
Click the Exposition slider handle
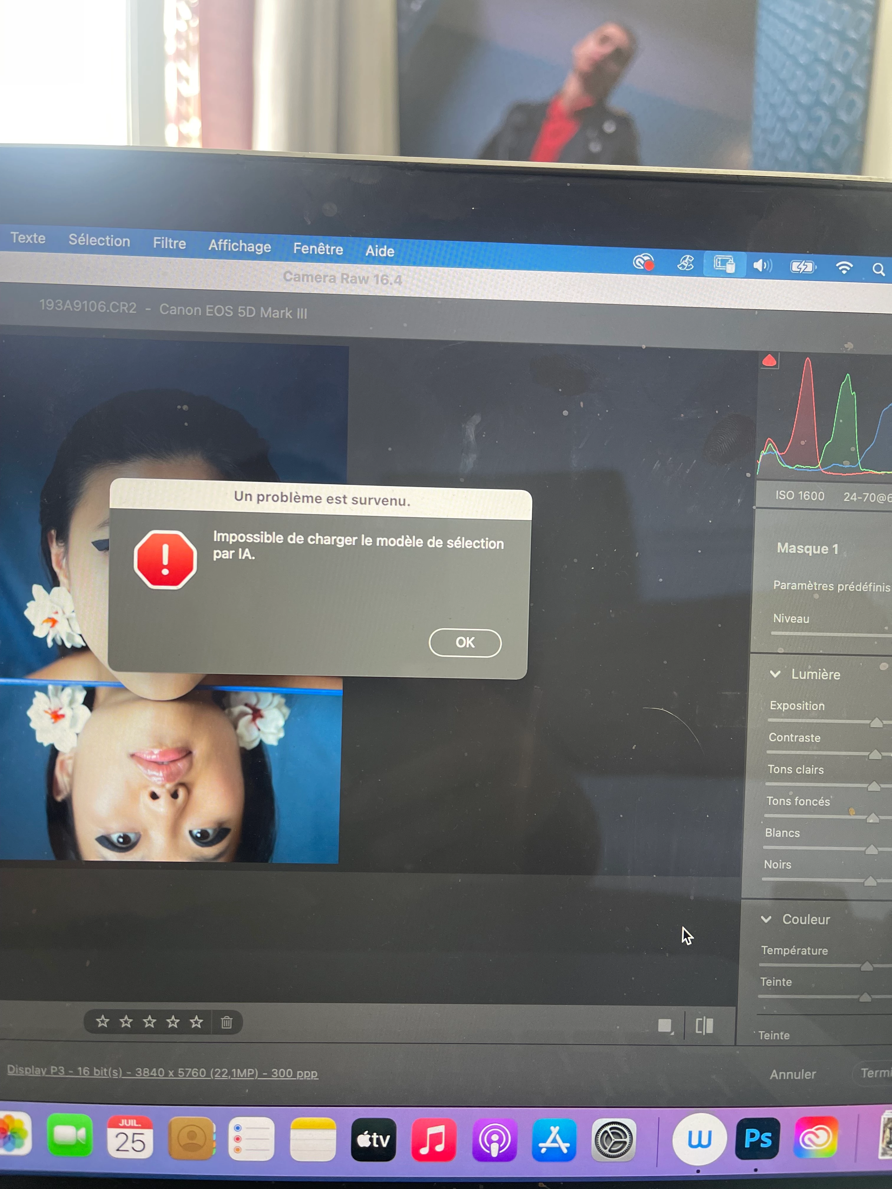tap(876, 722)
